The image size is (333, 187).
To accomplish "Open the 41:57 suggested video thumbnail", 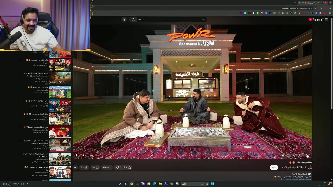I will pyautogui.click(x=60, y=105).
